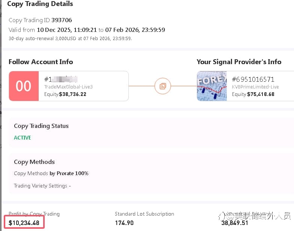This screenshot has height=231, width=294.
Task: Open the Forex signal provider thumbnail
Action: tap(212, 86)
